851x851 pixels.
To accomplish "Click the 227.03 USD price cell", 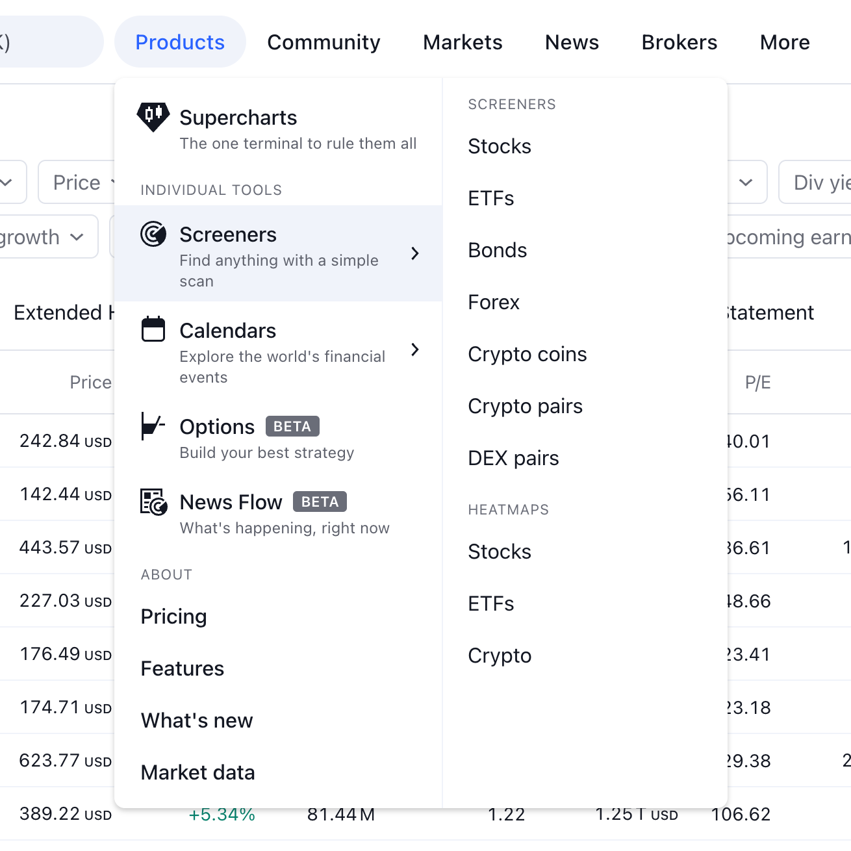I will point(66,601).
